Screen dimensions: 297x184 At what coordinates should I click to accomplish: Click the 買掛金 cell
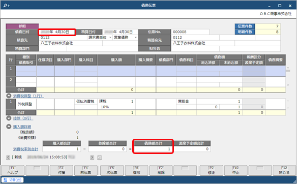pyautogui.click(x=186, y=102)
